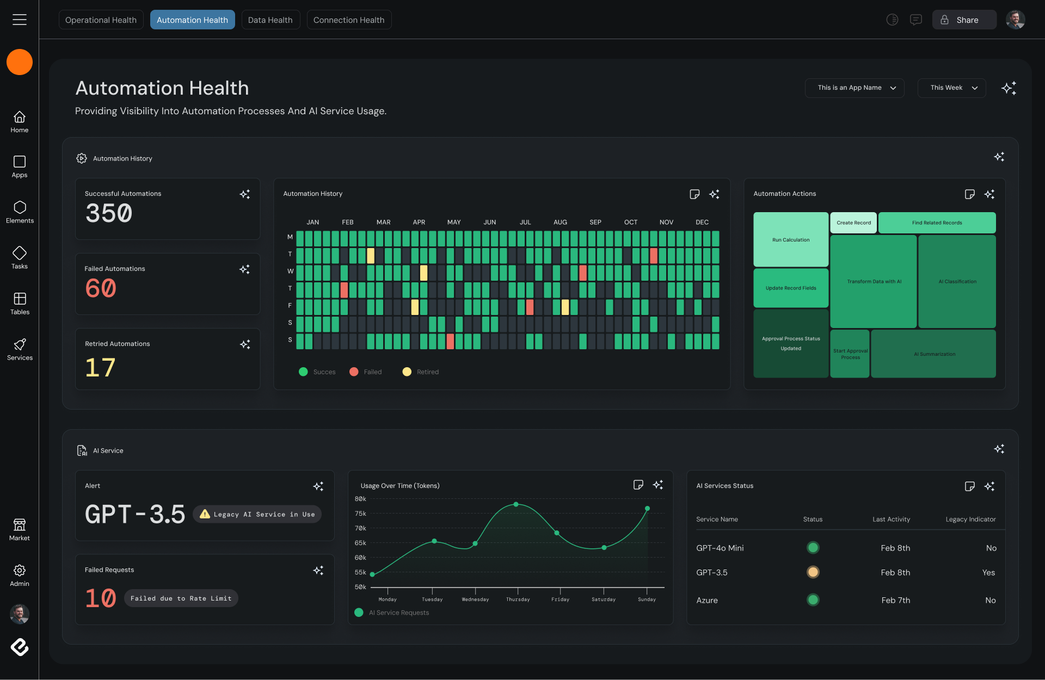Select the Transform Data with AI treemap block
Screen dimensions: 1045x680
874,281
